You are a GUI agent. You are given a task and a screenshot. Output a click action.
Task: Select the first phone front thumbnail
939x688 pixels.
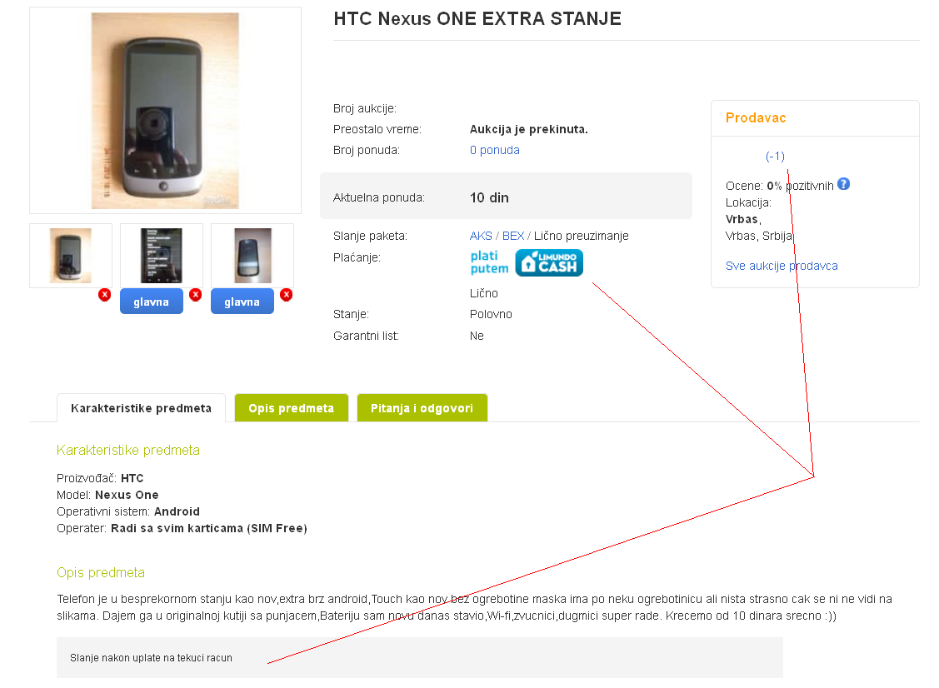pyautogui.click(x=71, y=256)
